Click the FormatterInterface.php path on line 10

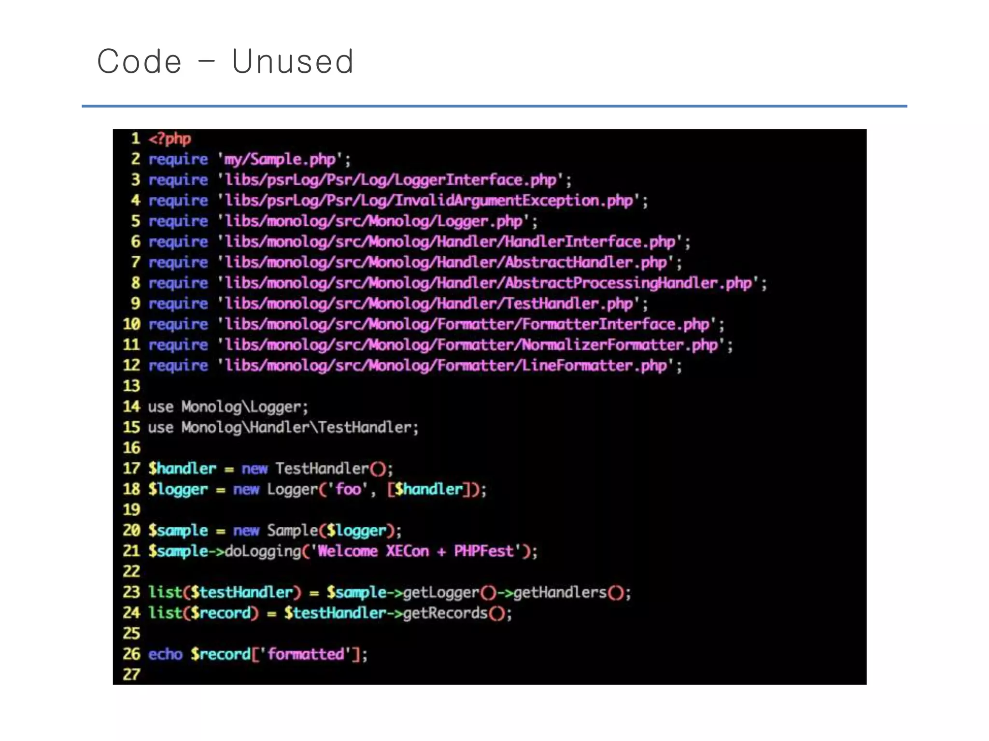(x=467, y=325)
